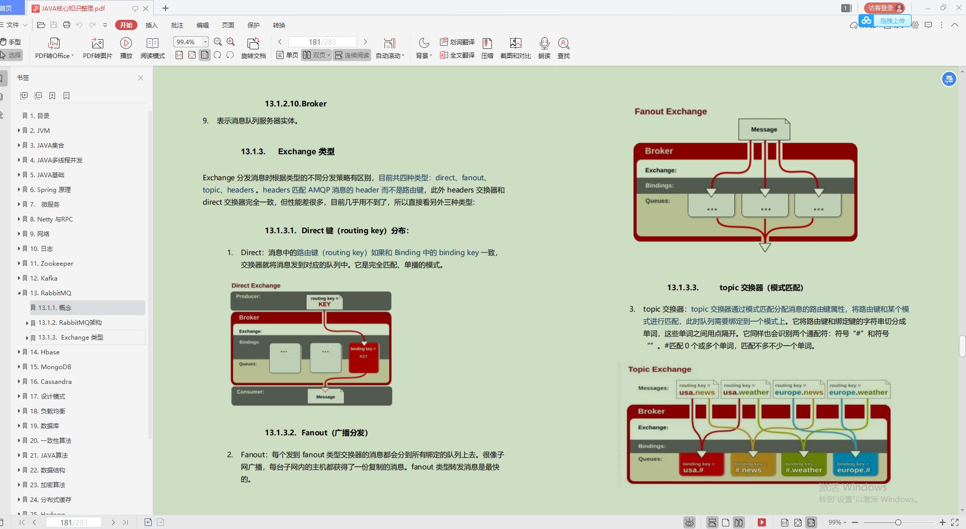Expand the 2. JVM bookmark
This screenshot has width=966, height=529.
pyautogui.click(x=19, y=130)
